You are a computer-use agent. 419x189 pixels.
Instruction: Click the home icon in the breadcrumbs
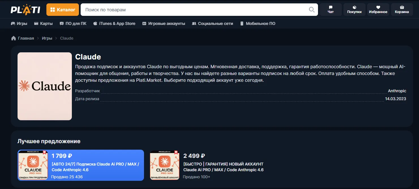[13, 38]
